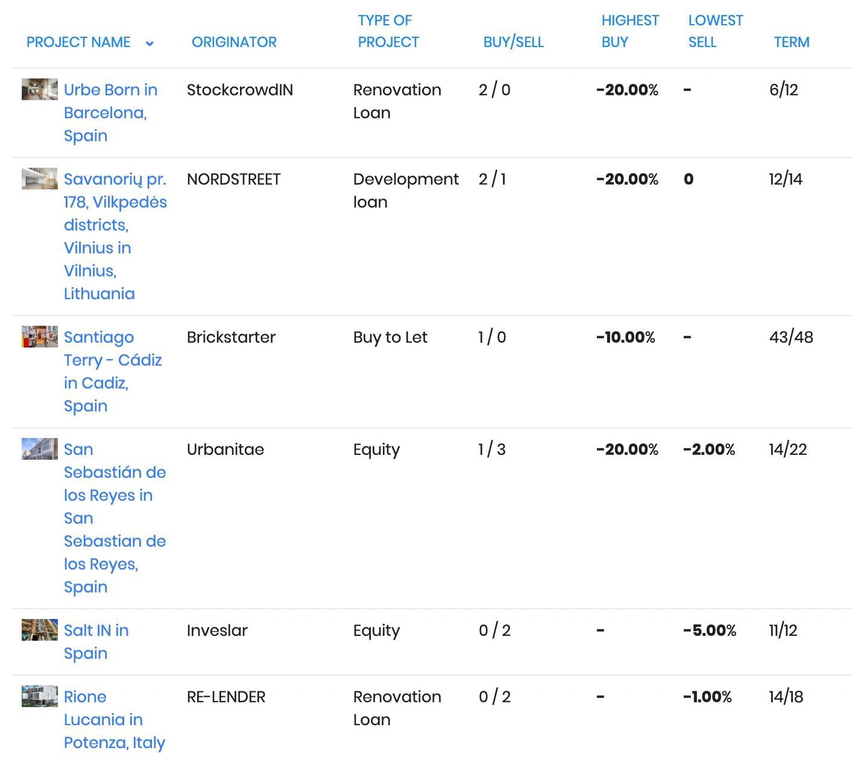
Task: Click the 1 / 3 buy/sell value
Action: (x=492, y=449)
